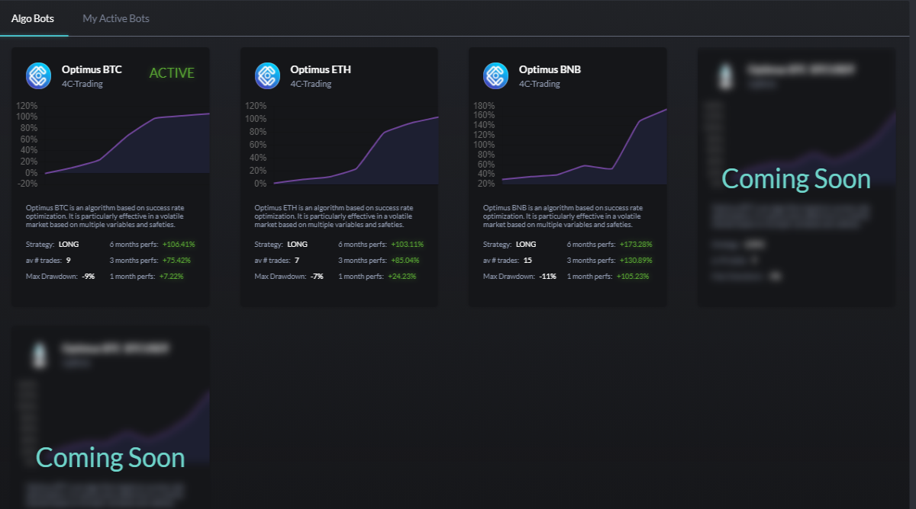Click the Optimus BTC logo icon
The height and width of the screenshot is (509, 916).
(x=38, y=75)
